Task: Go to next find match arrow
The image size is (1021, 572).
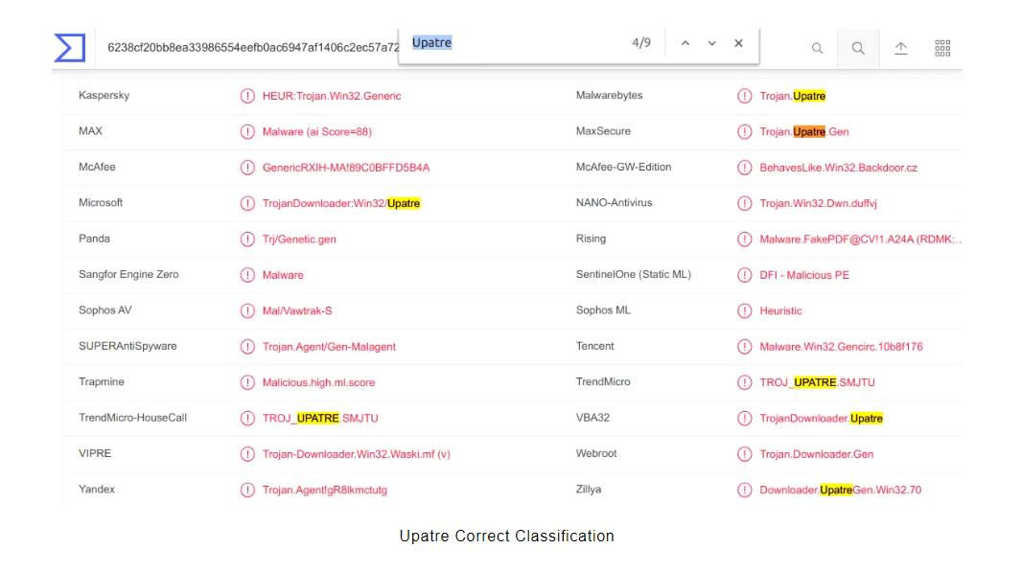Action: point(711,43)
